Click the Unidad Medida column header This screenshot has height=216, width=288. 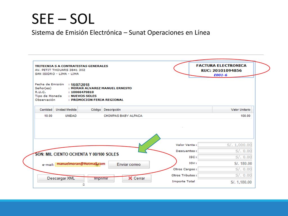tap(66, 109)
